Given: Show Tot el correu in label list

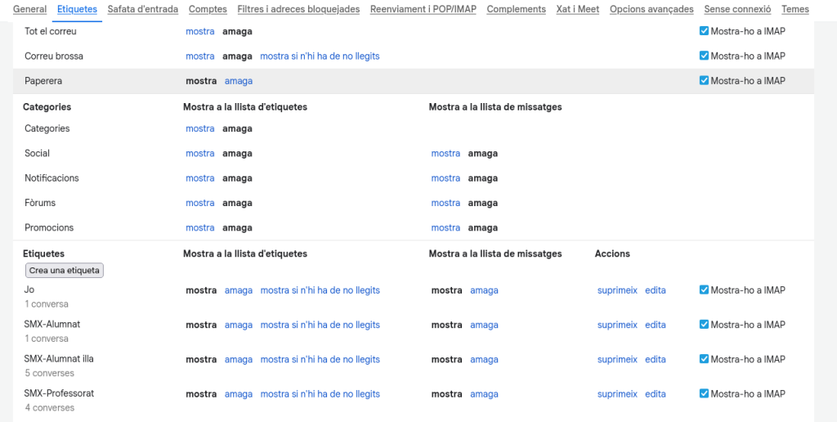Looking at the screenshot, I should coord(199,32).
